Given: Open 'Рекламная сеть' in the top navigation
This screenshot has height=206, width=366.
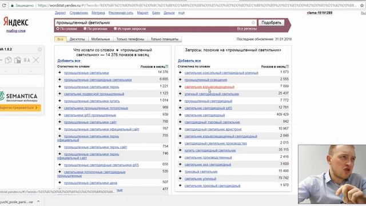Looking at the screenshot, I should click(121, 13).
